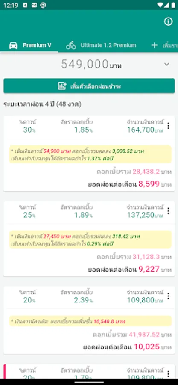This screenshot has height=385, width=178.
Task: Tap the yellow note mentioning 27,450 baht
Action: point(90,240)
